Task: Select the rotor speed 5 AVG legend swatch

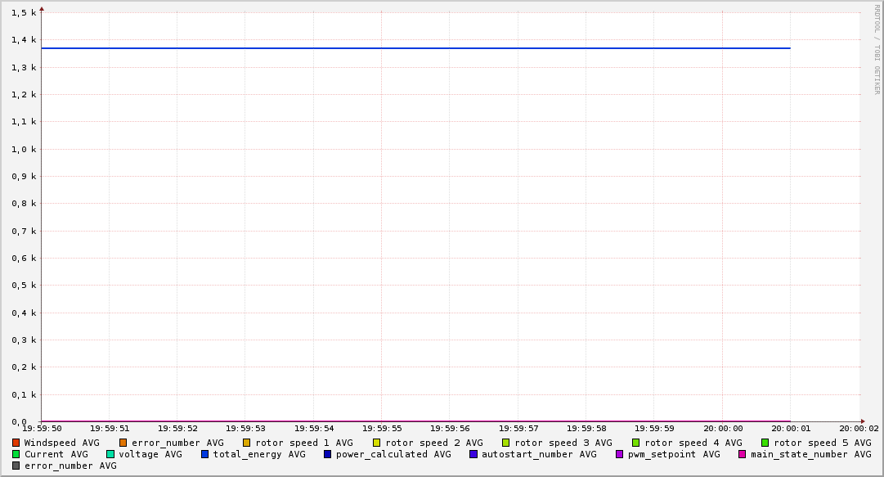Action: pyautogui.click(x=765, y=443)
